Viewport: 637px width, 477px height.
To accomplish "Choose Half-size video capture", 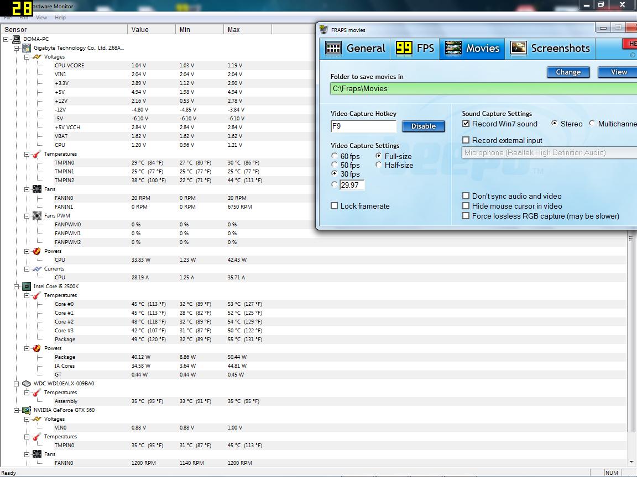I will [379, 165].
